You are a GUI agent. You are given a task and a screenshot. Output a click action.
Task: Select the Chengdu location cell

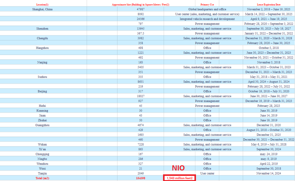[x=42, y=38]
